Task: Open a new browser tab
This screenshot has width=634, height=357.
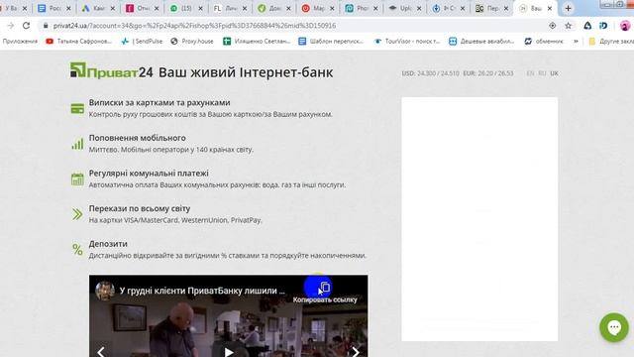Action: click(x=568, y=8)
